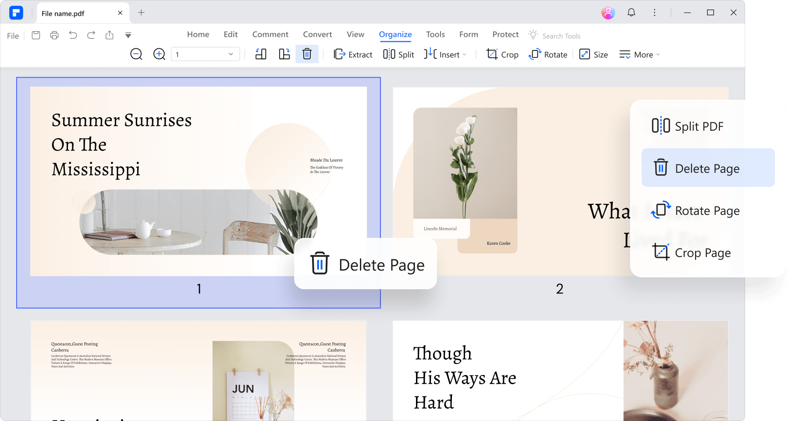
Task: Switch to the Home tab
Action: click(198, 34)
